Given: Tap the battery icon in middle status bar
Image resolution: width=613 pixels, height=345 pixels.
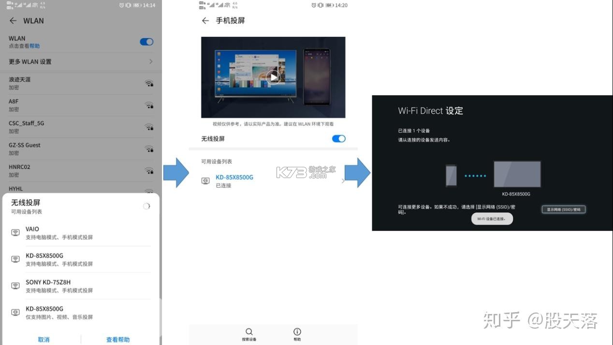Looking at the screenshot, I should [x=330, y=5].
